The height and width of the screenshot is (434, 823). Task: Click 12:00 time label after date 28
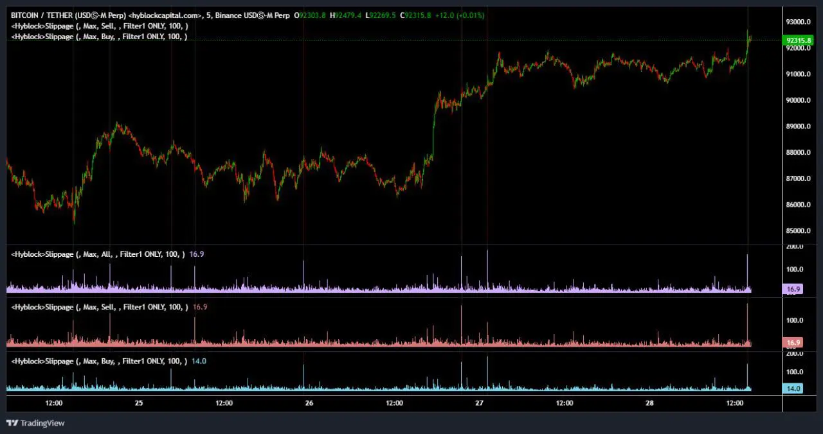734,403
